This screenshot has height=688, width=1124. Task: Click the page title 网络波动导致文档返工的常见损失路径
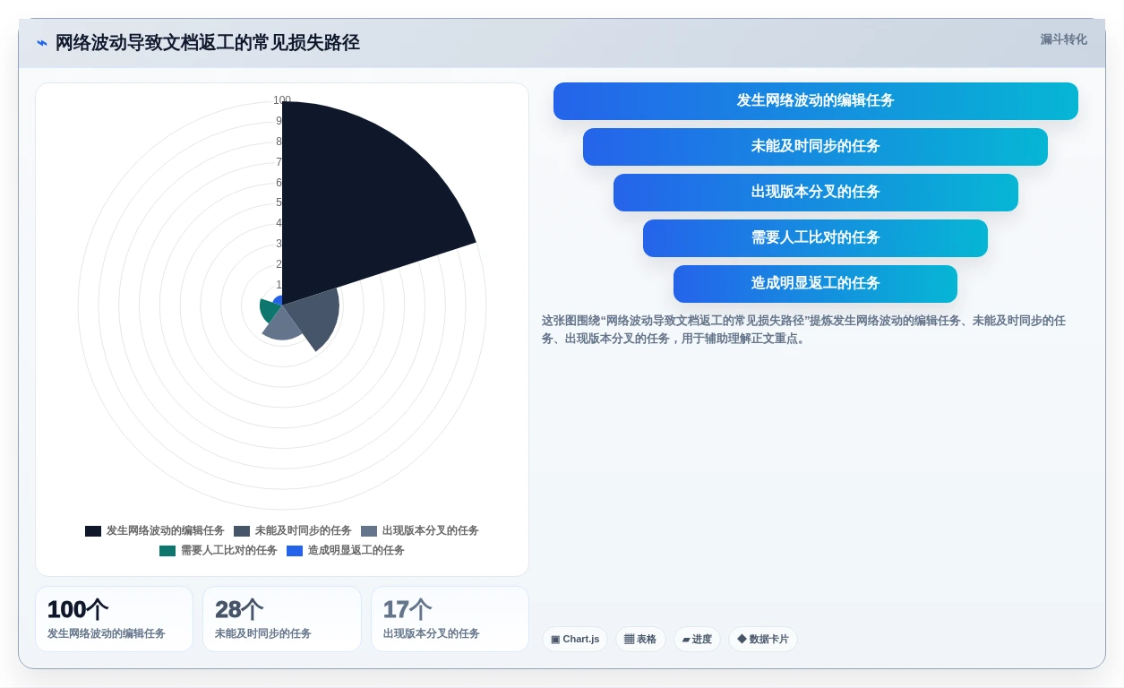(x=208, y=43)
